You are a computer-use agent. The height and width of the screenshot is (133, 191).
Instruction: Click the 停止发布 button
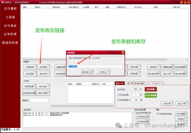tap(43, 74)
